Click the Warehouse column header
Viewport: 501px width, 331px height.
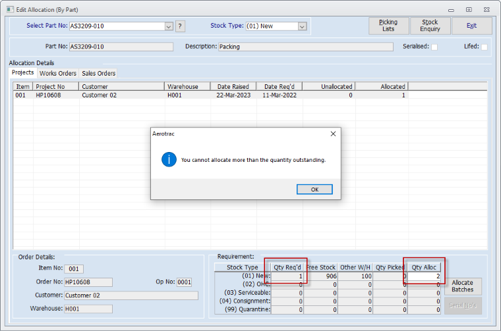(188, 86)
